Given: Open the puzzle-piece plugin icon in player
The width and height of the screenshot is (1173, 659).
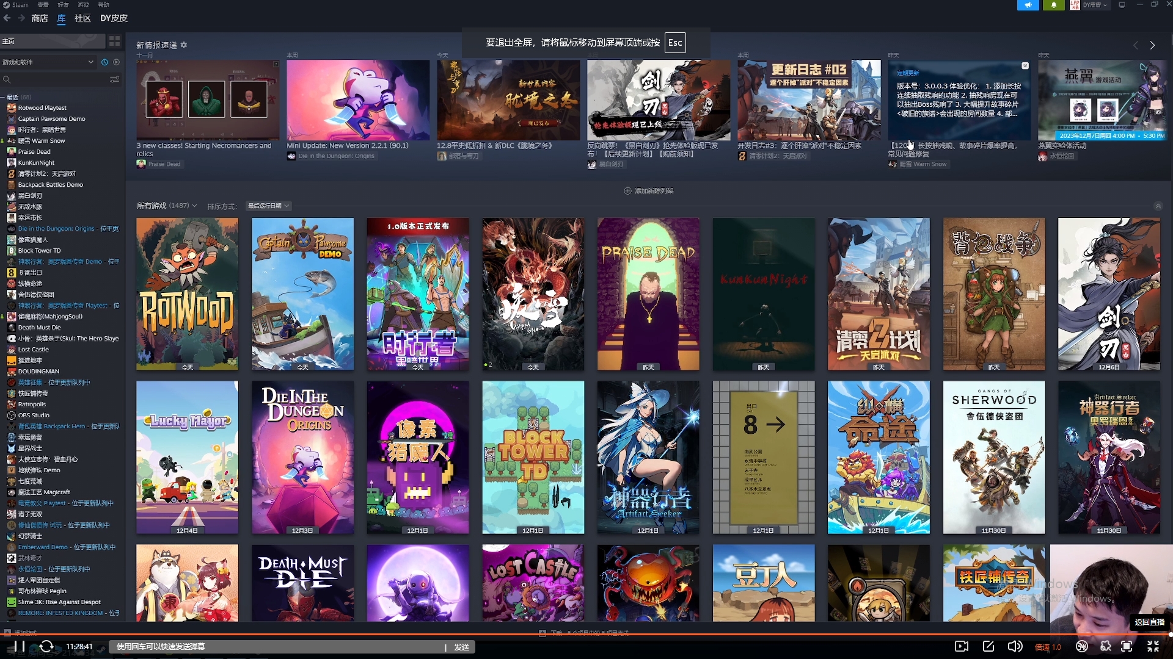Looking at the screenshot, I should click(1105, 646).
